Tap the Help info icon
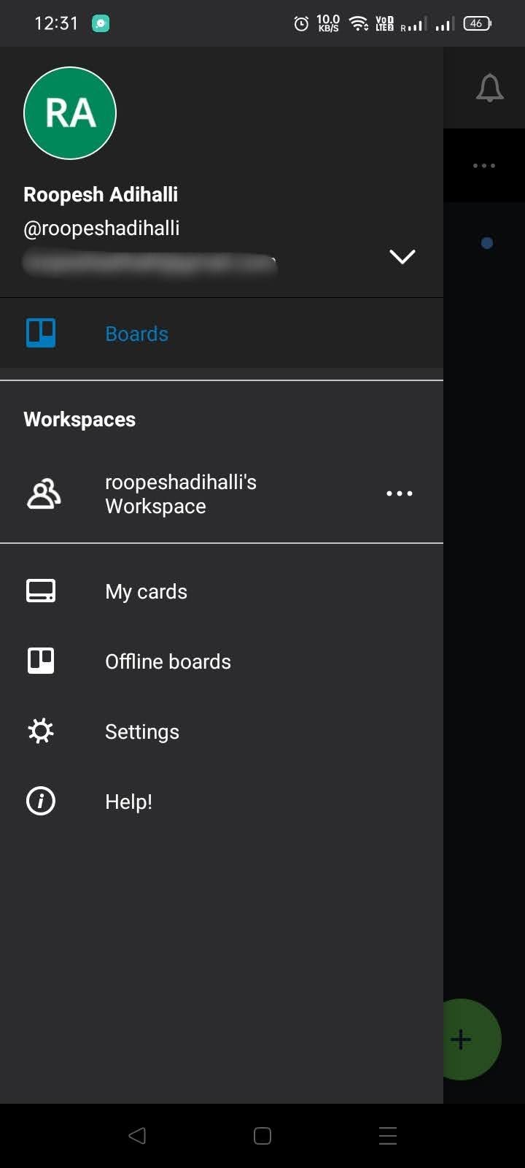 coord(41,801)
